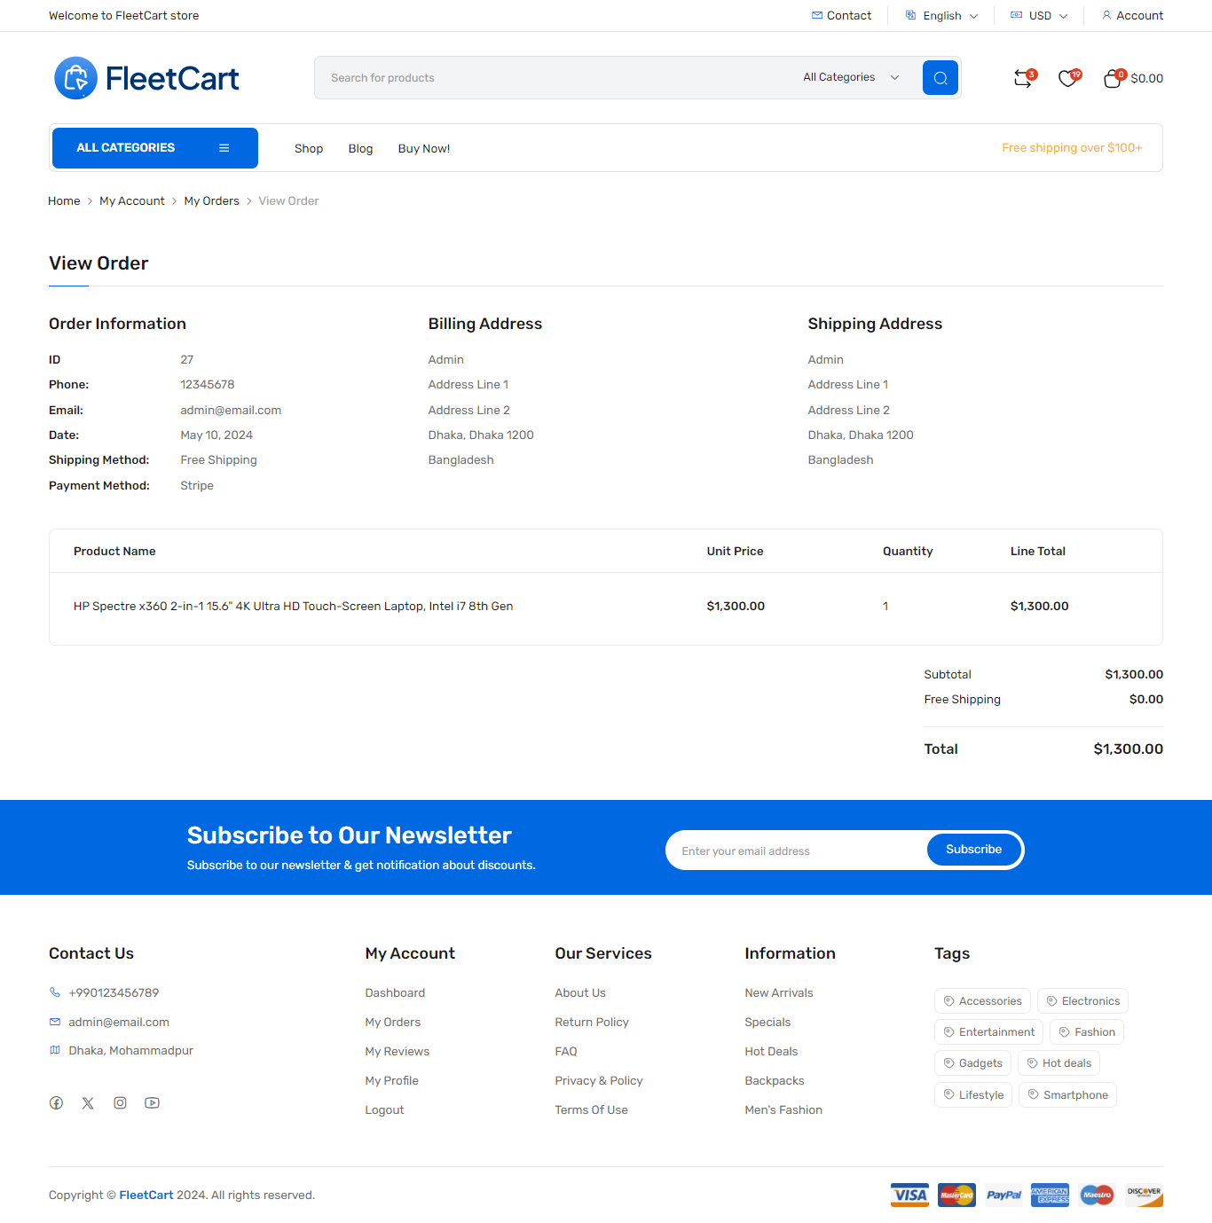Click the envelope icon beside Contact
This screenshot has width=1212, height=1223.
click(x=817, y=15)
